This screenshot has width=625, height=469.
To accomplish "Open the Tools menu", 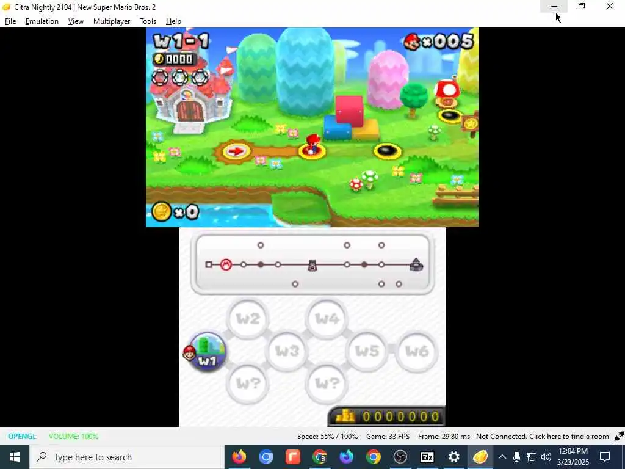I will [x=148, y=21].
